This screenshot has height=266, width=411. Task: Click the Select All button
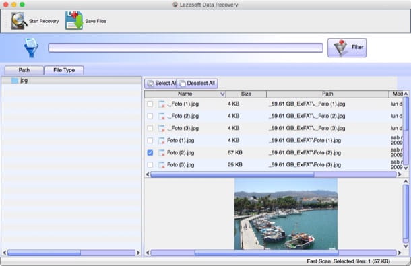[x=160, y=84]
